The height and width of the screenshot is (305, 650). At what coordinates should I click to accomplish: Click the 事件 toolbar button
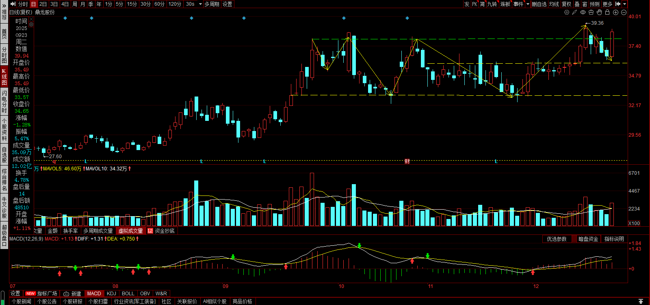click(518, 4)
